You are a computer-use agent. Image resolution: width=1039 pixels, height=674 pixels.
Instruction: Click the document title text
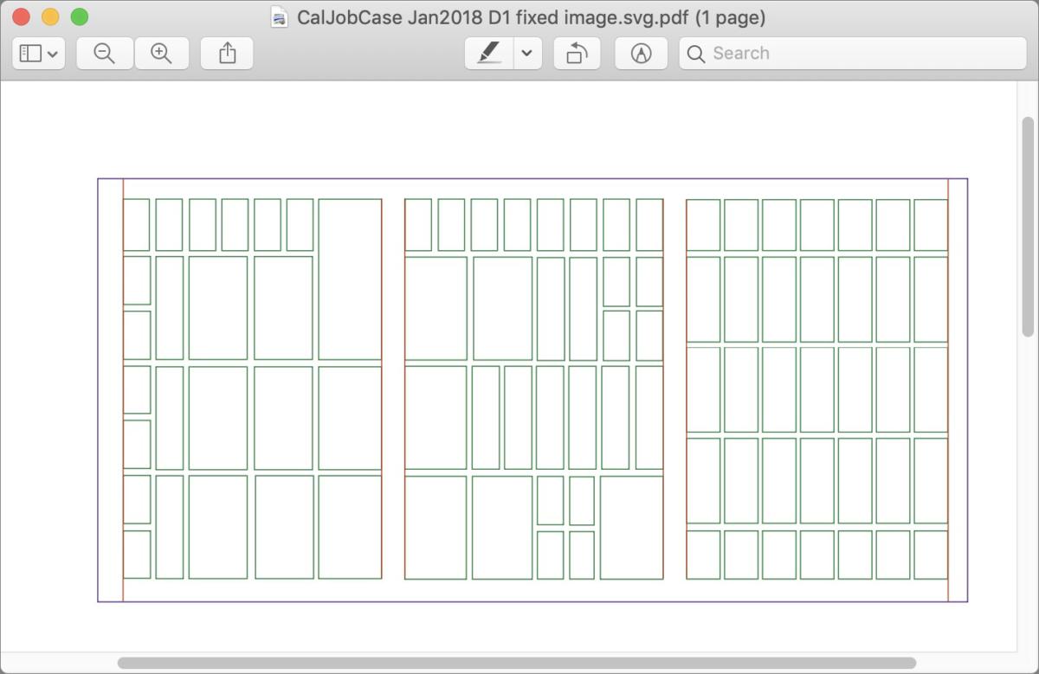coord(531,17)
